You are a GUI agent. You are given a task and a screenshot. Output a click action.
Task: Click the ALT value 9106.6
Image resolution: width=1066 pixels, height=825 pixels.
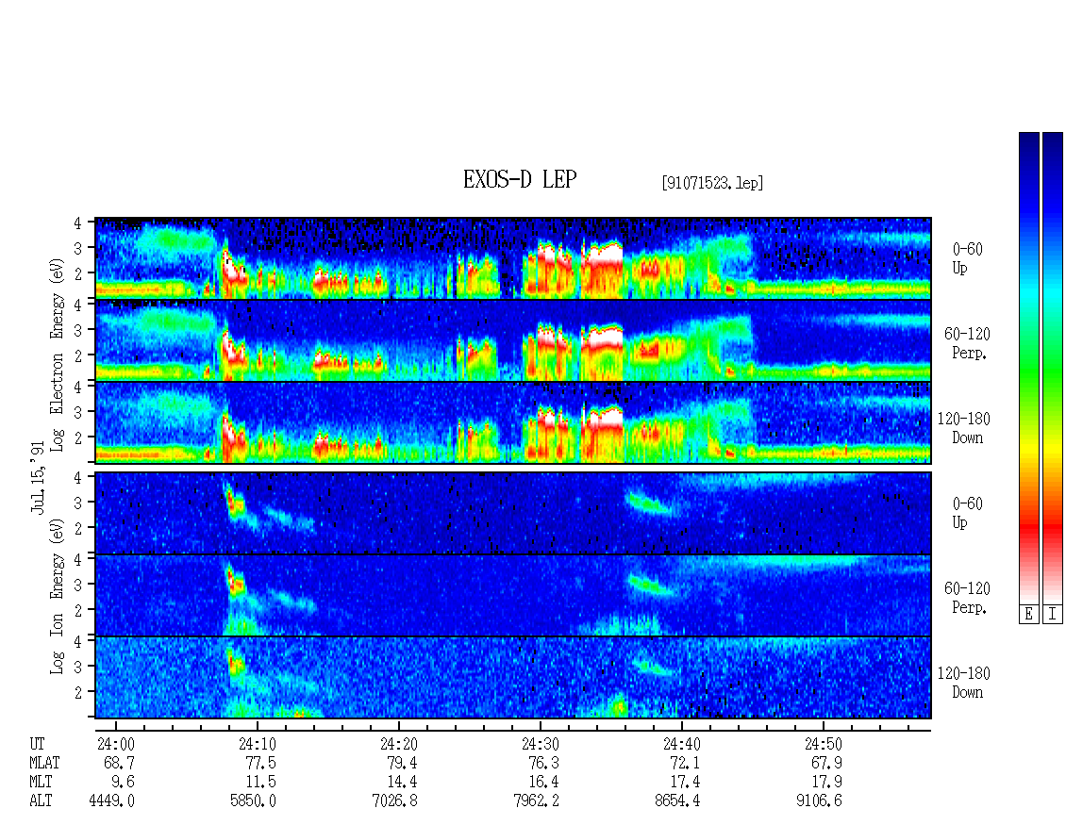[x=819, y=801]
